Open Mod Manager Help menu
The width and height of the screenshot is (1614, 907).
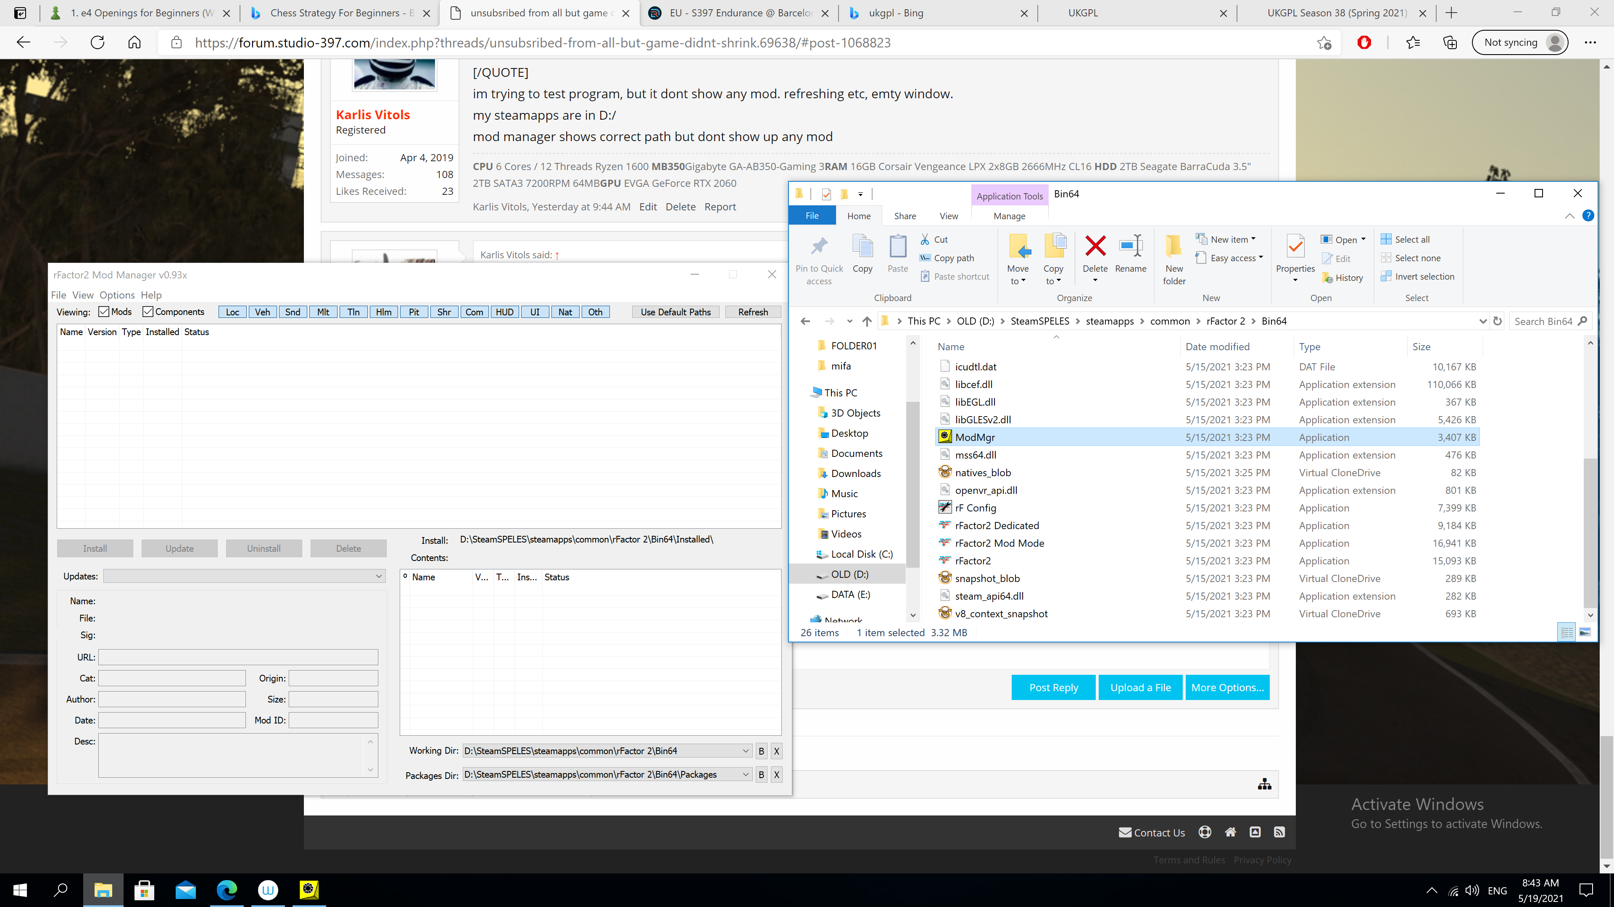point(151,295)
